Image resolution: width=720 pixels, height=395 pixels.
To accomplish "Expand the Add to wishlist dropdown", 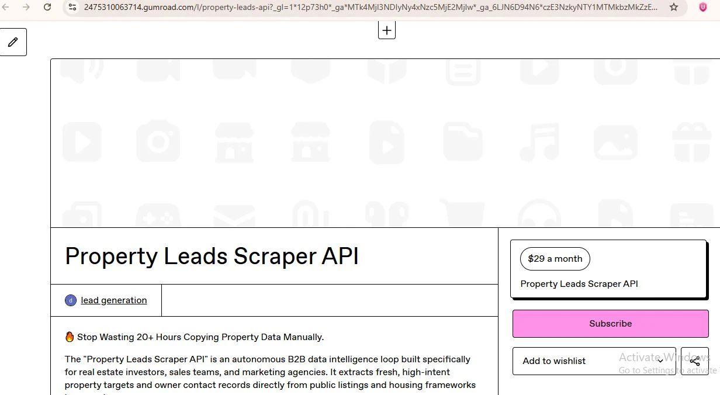I will click(594, 361).
